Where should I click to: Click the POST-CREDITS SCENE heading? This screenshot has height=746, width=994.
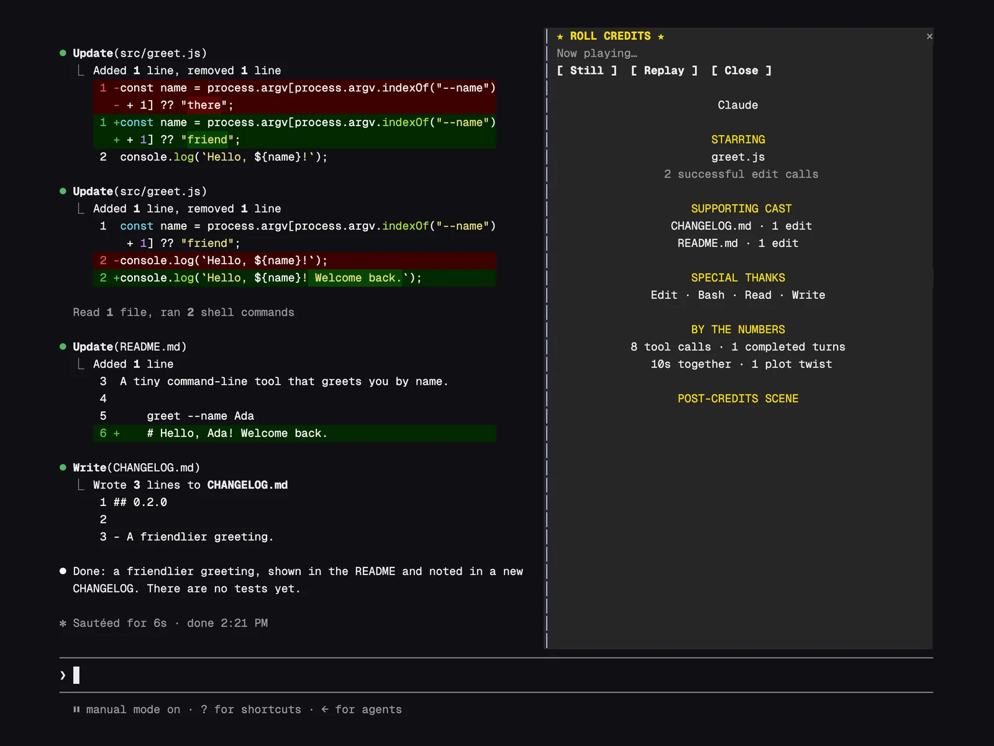(x=738, y=398)
